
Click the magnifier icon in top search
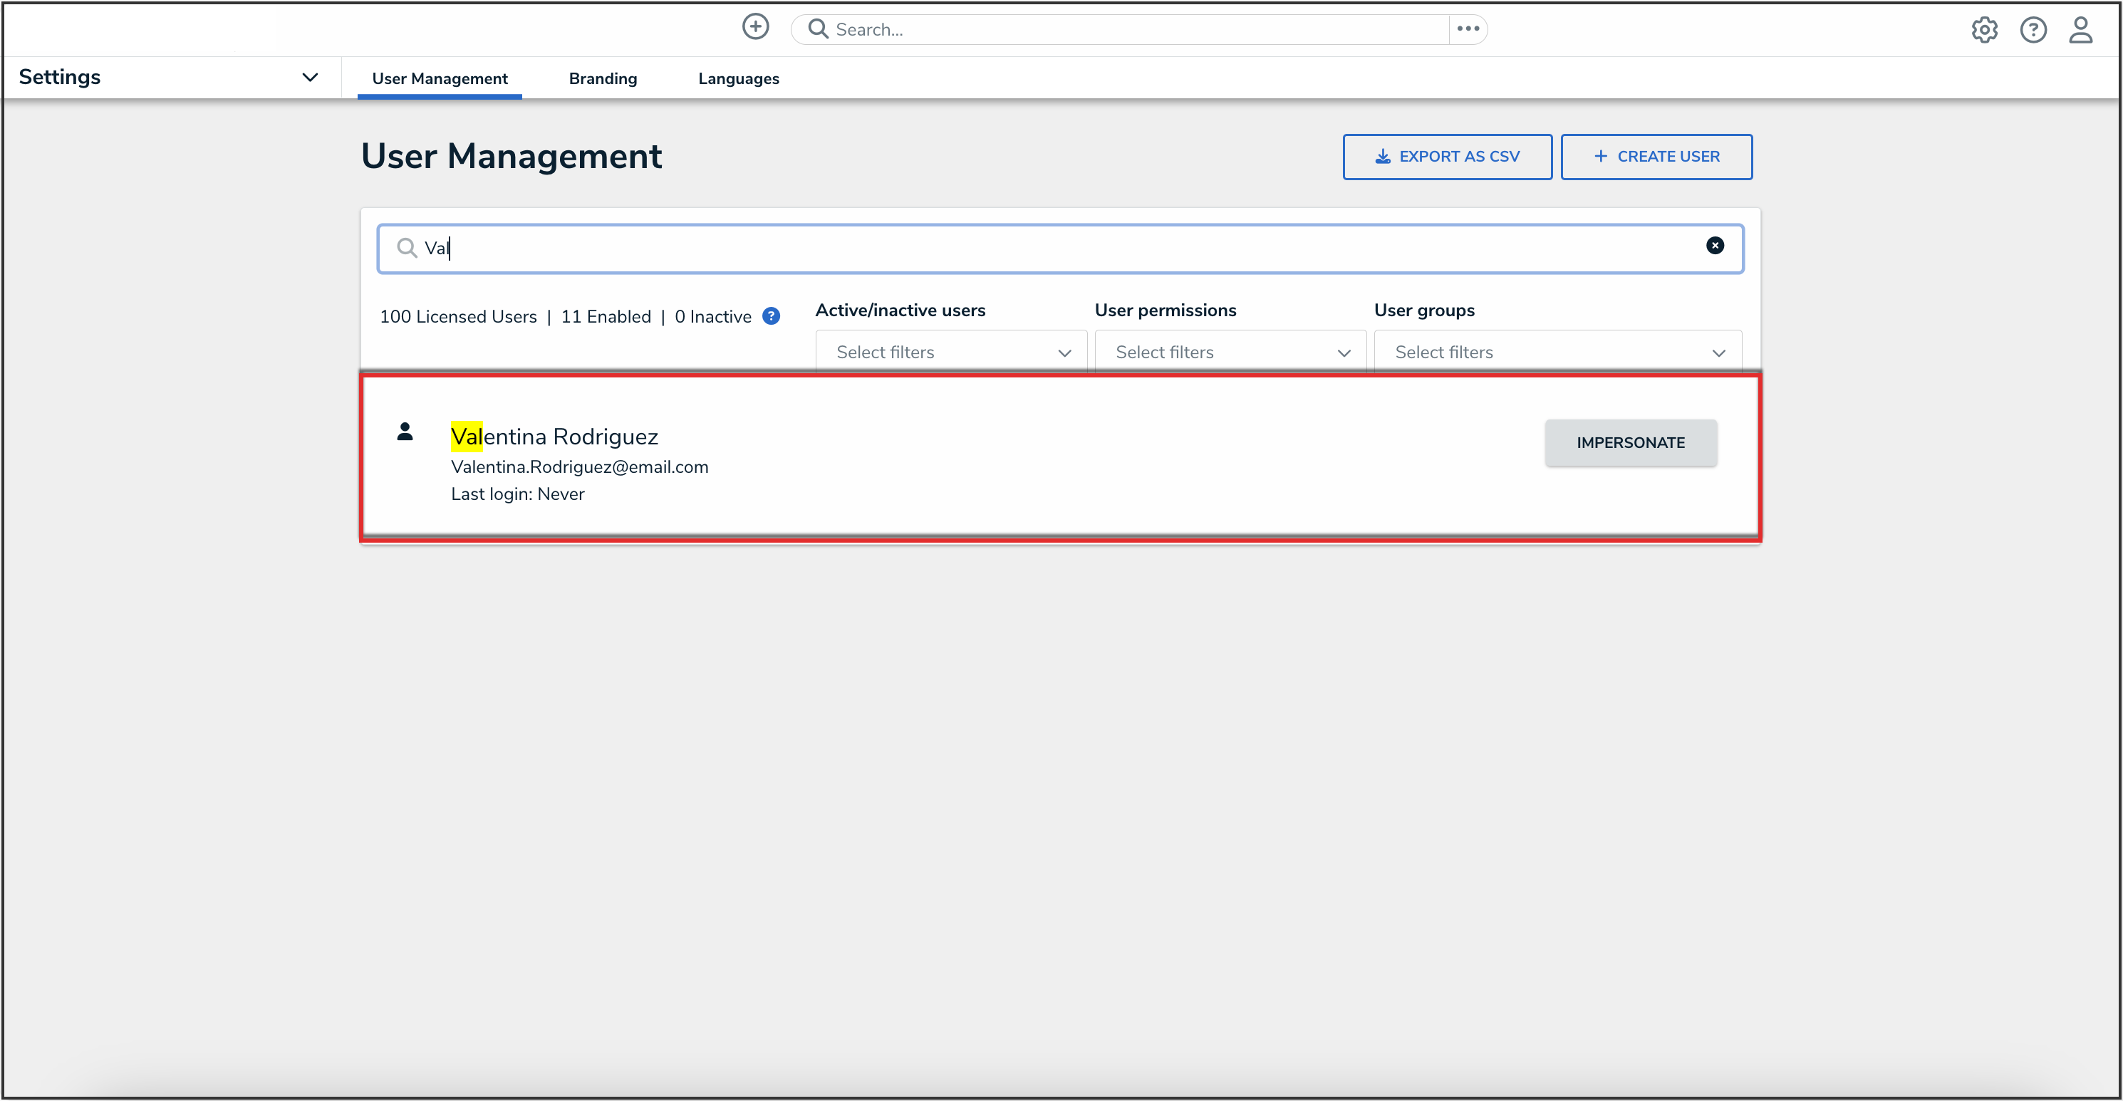pyautogui.click(x=816, y=30)
